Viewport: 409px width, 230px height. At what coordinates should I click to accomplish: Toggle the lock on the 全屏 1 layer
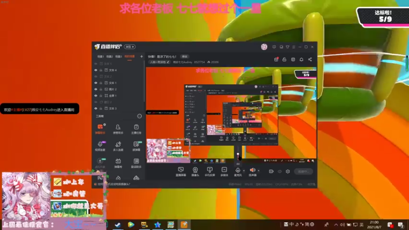(x=101, y=96)
